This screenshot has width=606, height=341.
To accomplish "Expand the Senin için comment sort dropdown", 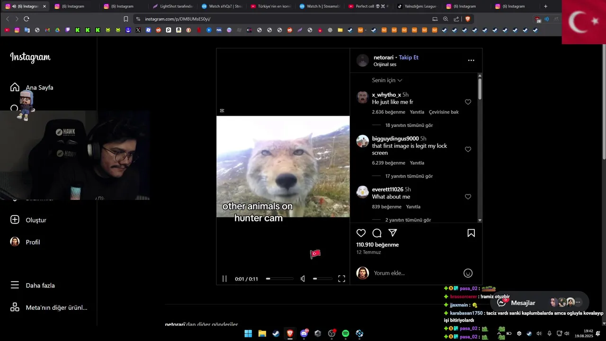I will pyautogui.click(x=387, y=80).
